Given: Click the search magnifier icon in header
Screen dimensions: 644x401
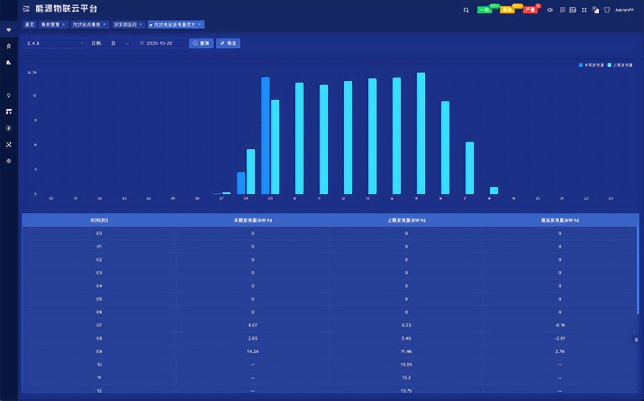Looking at the screenshot, I should tap(466, 10).
